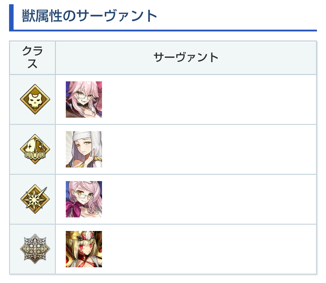The image size is (326, 283).
Task: Select the blonde red-eyed servant portrait
Action: click(x=84, y=249)
